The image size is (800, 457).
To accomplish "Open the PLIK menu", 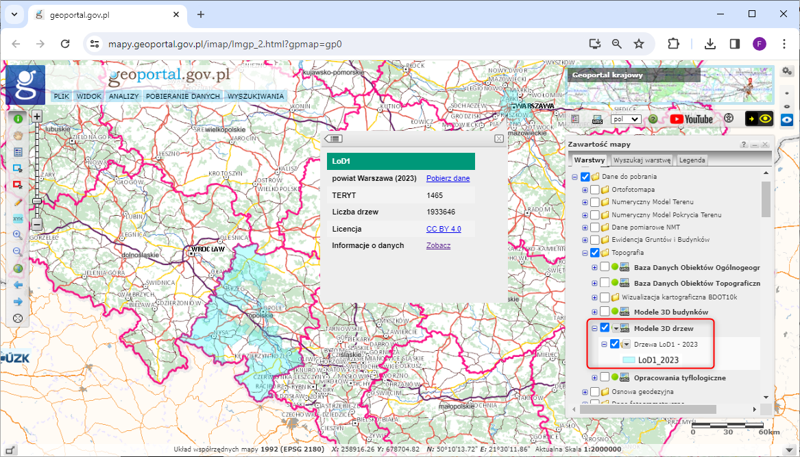I will [62, 96].
